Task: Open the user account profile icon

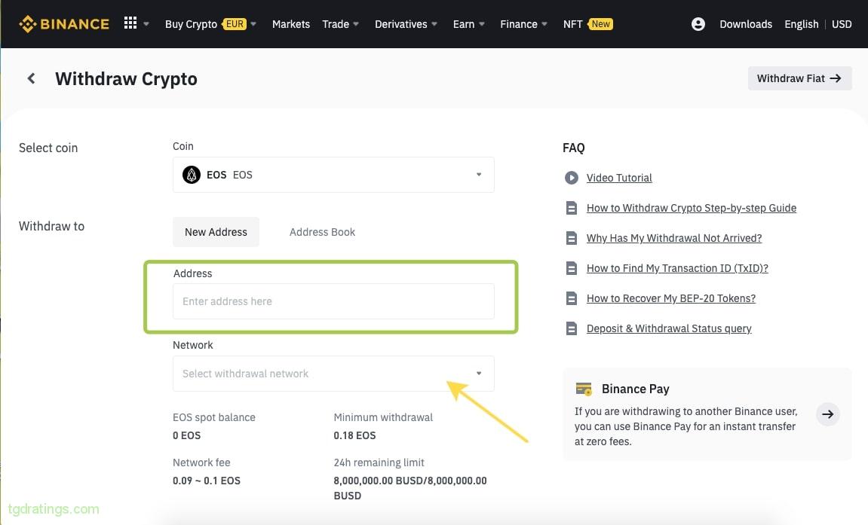Action: click(698, 24)
